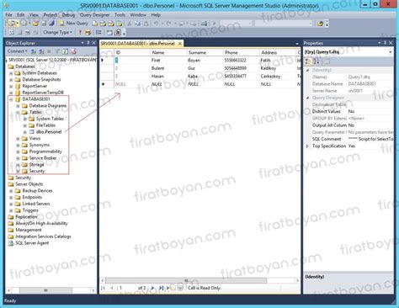Open the [Qry] Query1.dtq object dropdown
This screenshot has width=399, height=308.
tap(391, 52)
